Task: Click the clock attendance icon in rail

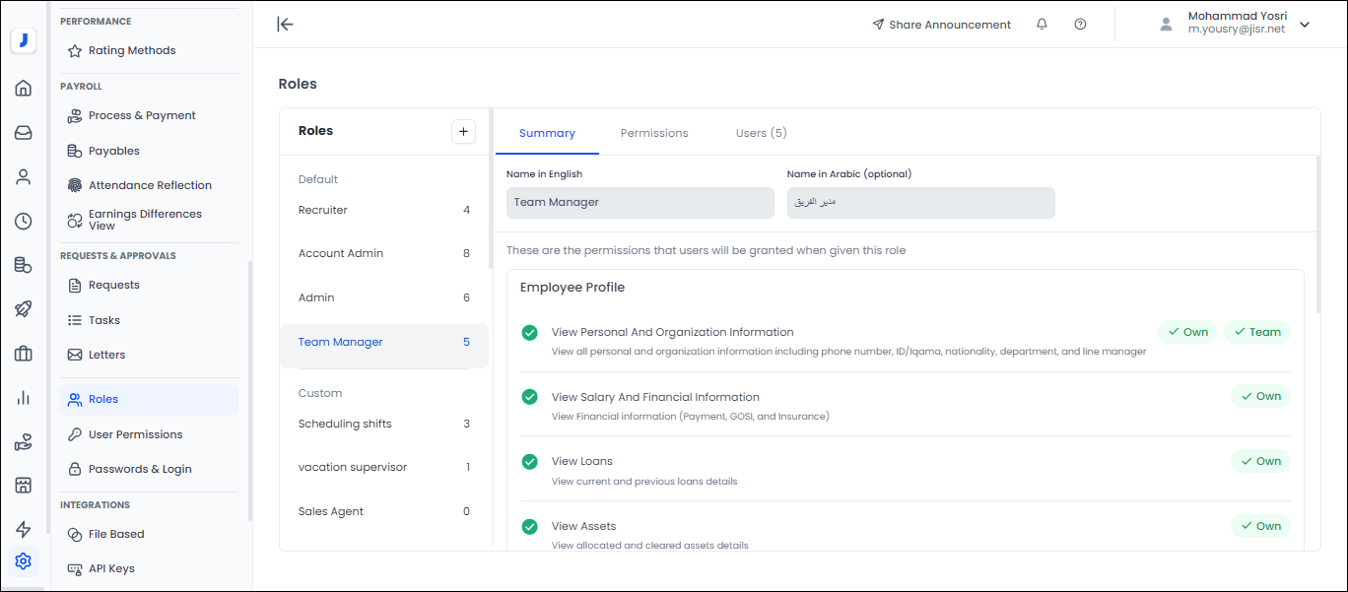Action: [x=24, y=222]
